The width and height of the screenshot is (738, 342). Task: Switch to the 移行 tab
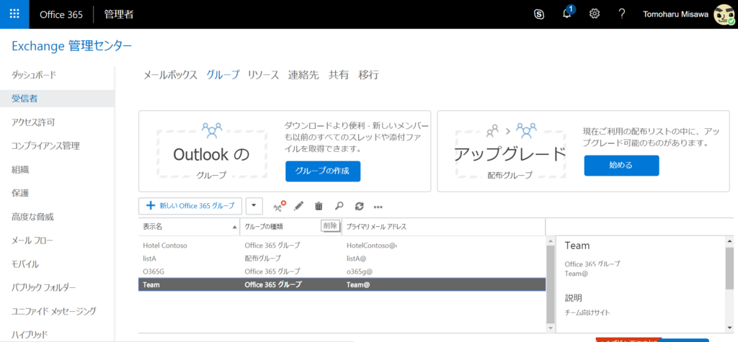point(368,75)
